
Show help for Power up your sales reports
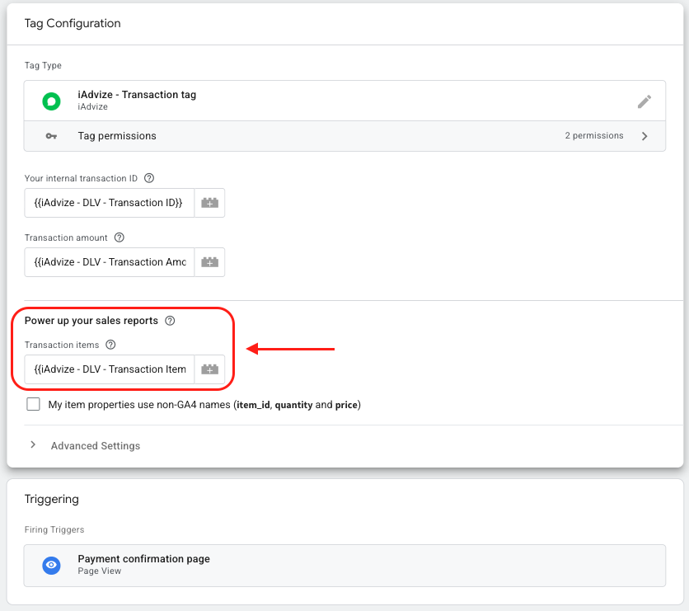170,321
